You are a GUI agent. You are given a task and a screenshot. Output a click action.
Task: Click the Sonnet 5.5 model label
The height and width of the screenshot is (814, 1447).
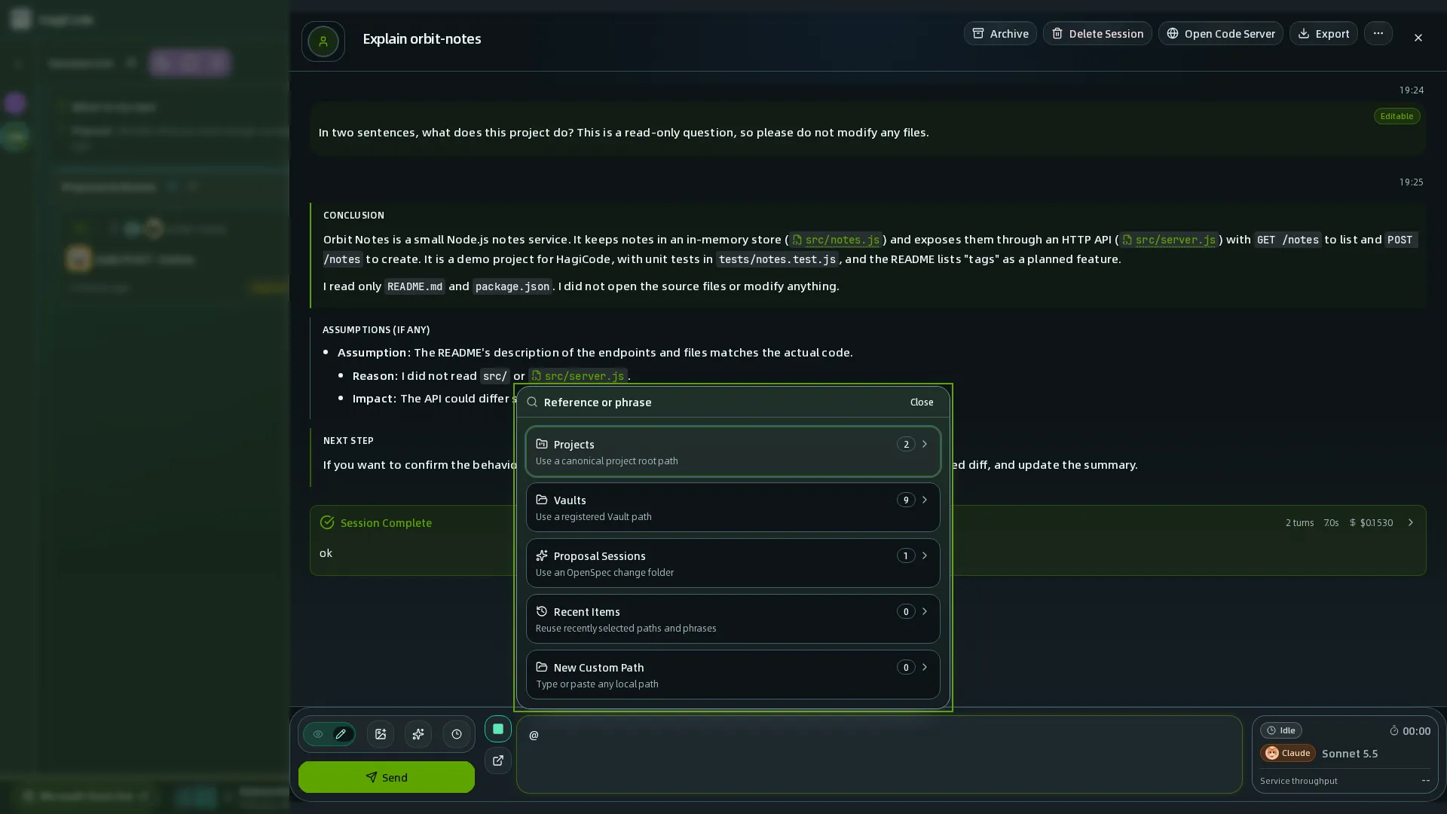(1349, 754)
